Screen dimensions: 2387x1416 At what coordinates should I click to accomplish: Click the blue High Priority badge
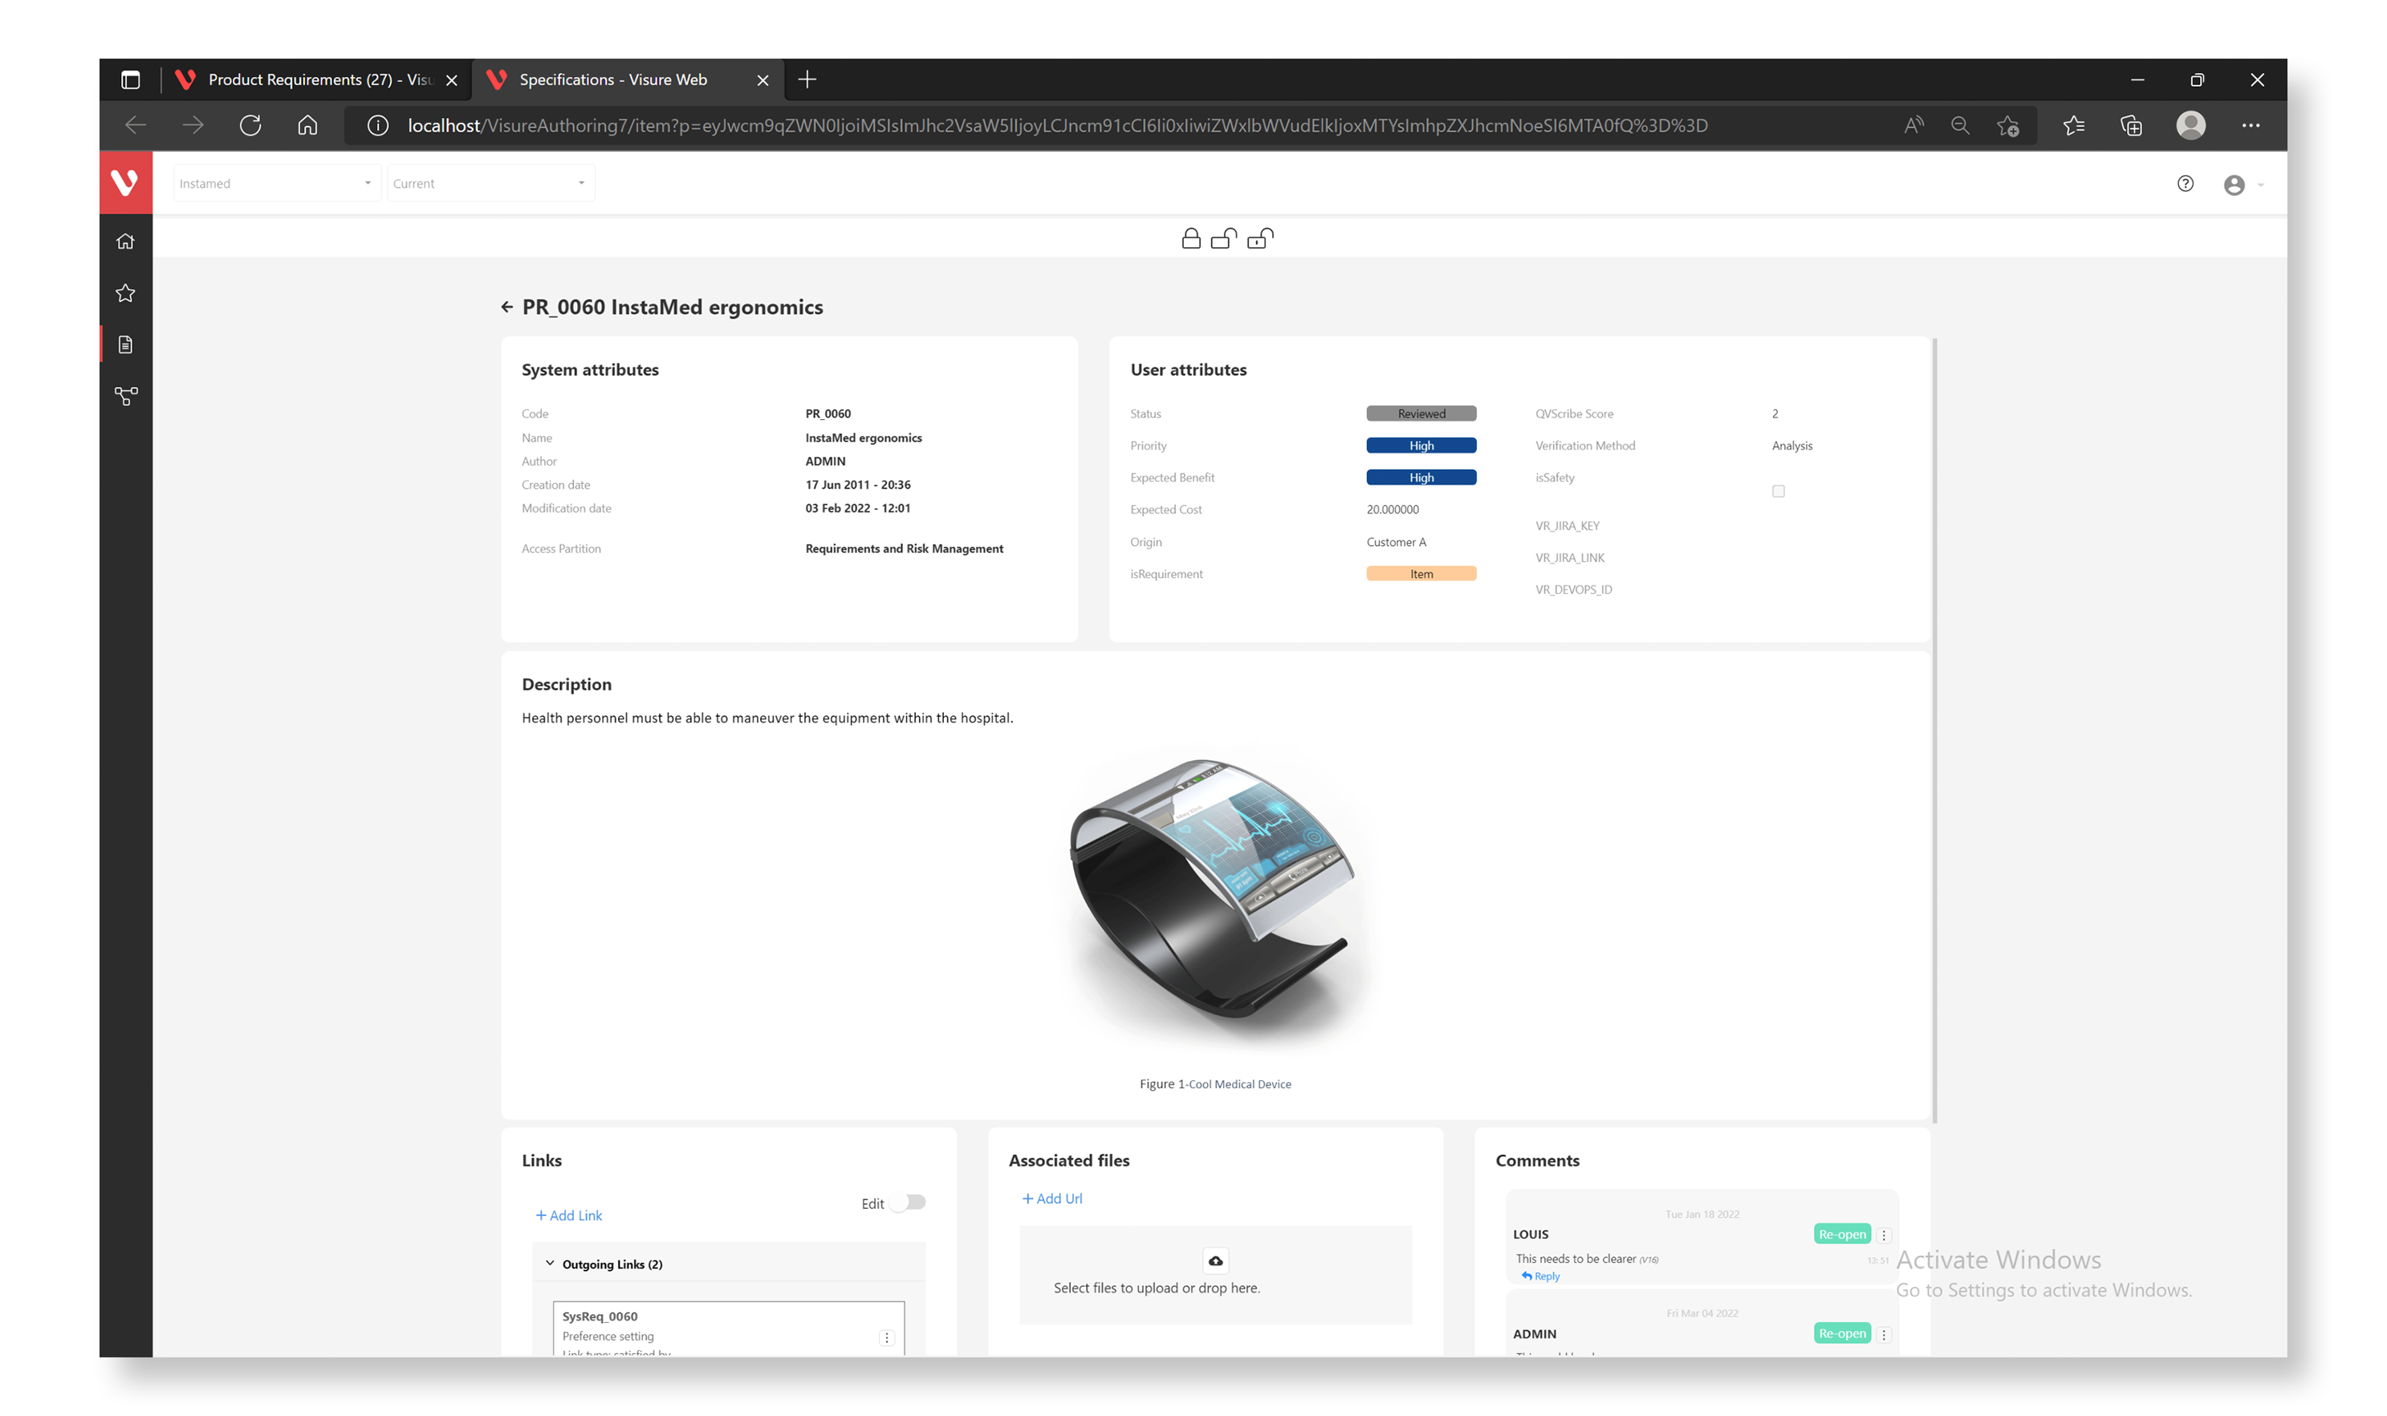(x=1421, y=446)
